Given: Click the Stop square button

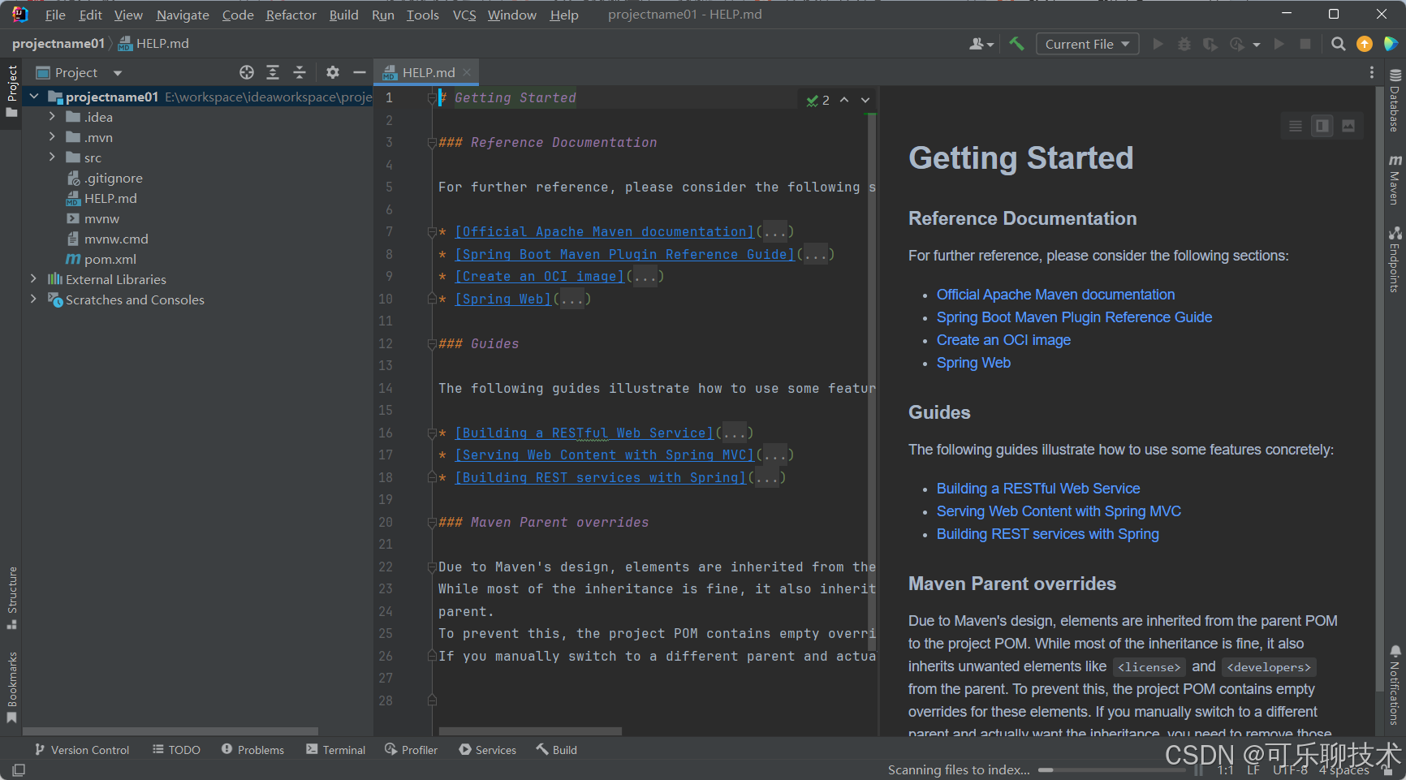Looking at the screenshot, I should point(1305,44).
